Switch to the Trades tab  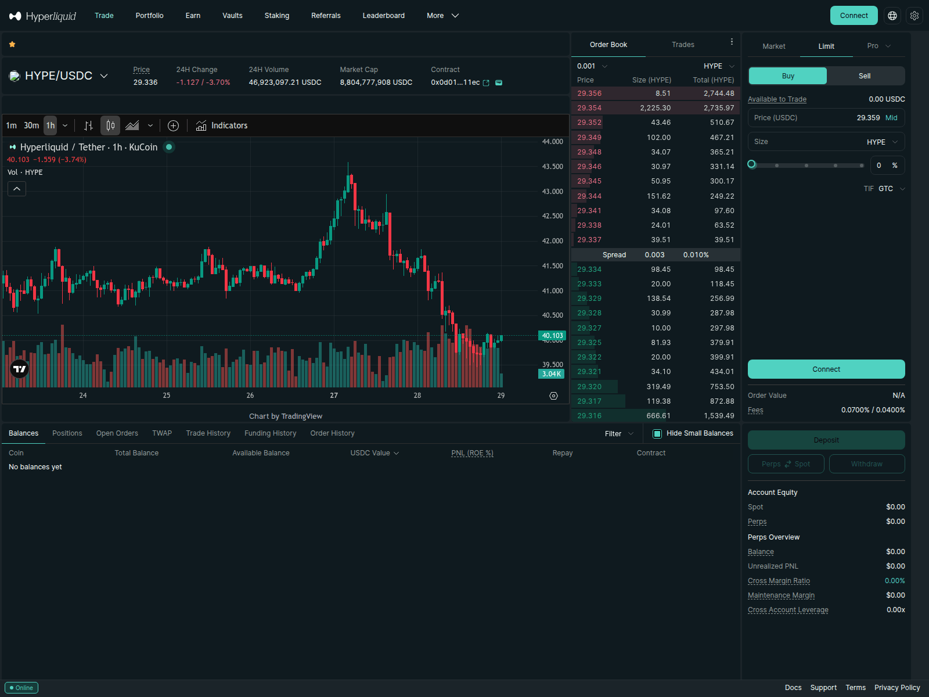pyautogui.click(x=683, y=45)
